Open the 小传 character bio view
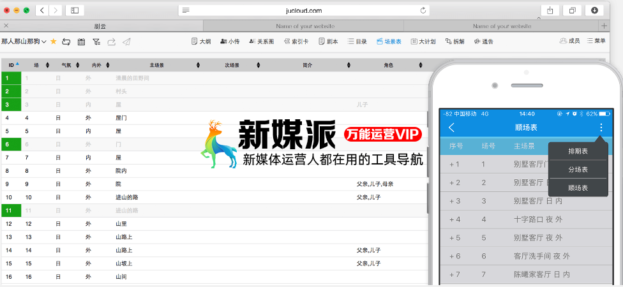This screenshot has width=623, height=287. pos(230,41)
